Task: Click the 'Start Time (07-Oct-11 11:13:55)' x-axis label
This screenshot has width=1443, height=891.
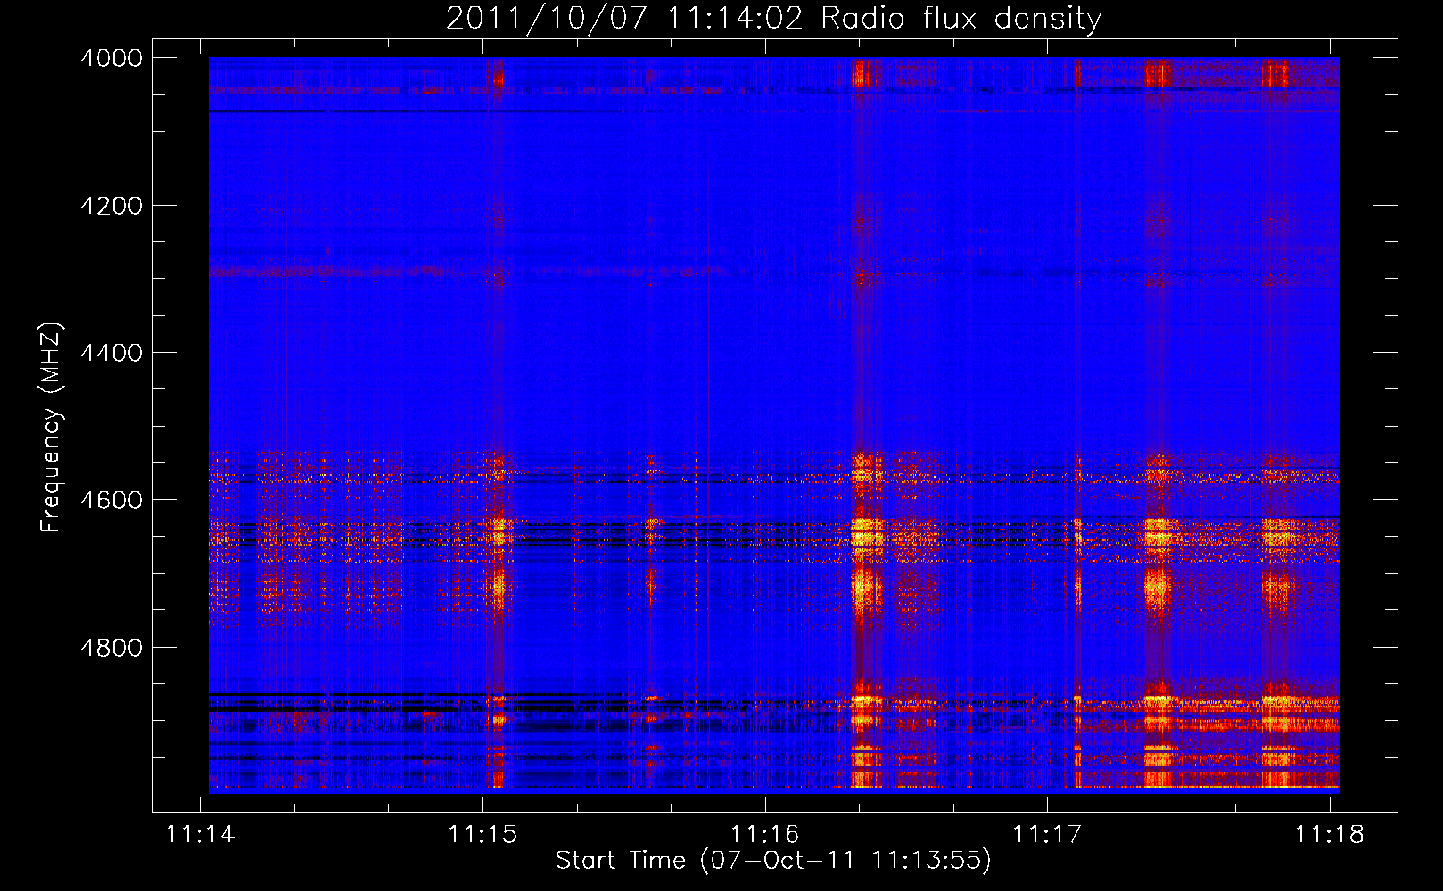Action: pyautogui.click(x=773, y=861)
